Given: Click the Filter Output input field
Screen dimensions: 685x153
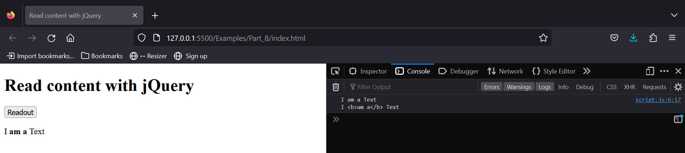Looking at the screenshot, I should (410, 87).
